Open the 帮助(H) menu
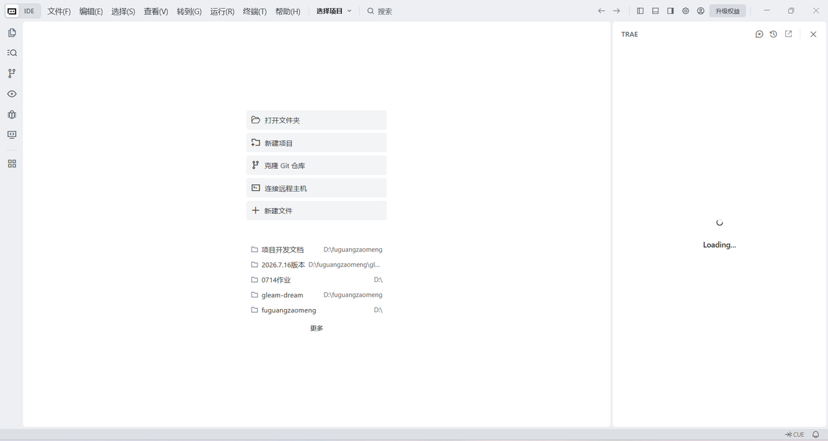828x441 pixels. click(x=288, y=12)
